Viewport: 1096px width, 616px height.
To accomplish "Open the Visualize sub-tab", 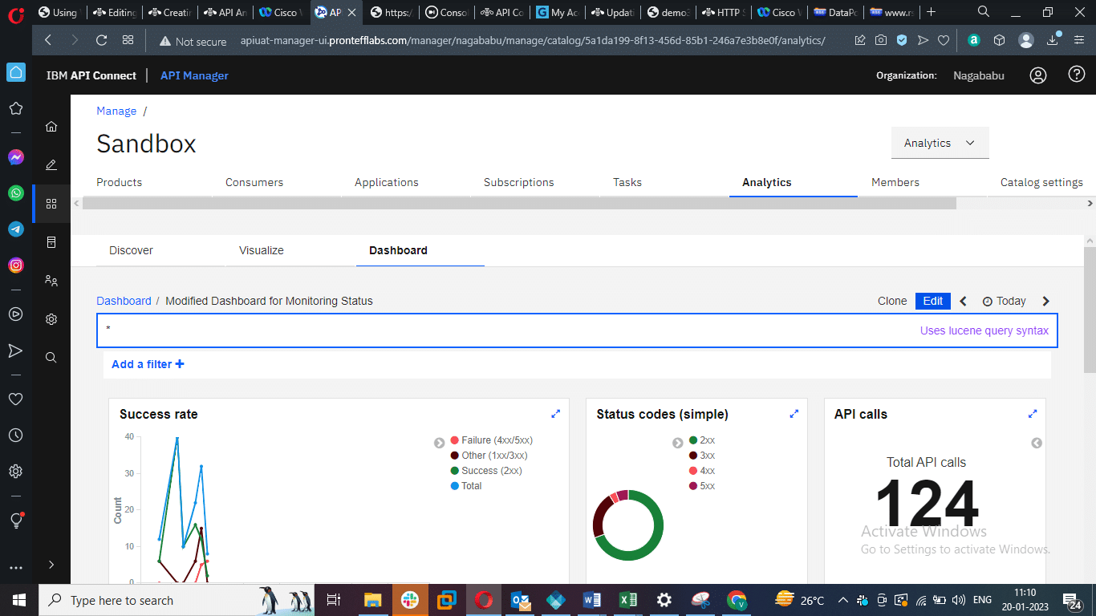I will [262, 250].
